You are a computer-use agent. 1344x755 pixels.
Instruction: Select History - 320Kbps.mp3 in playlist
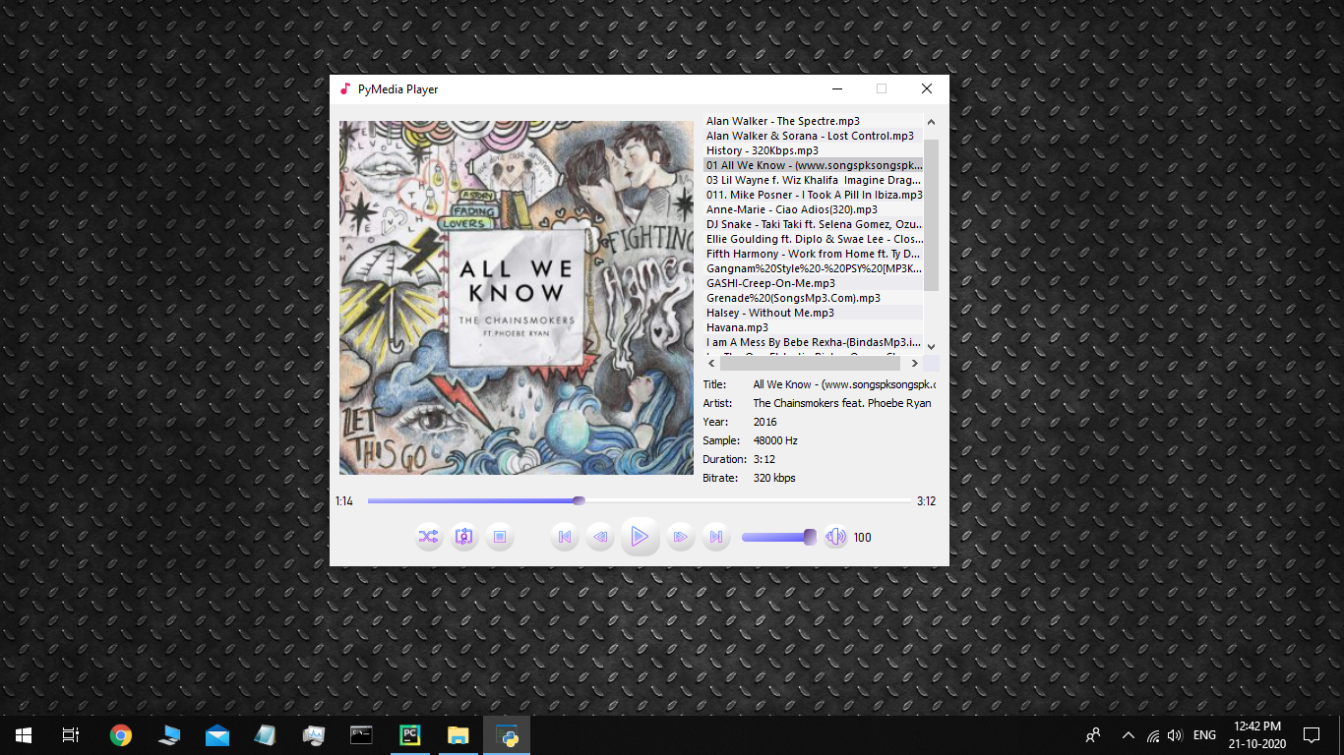pos(813,150)
